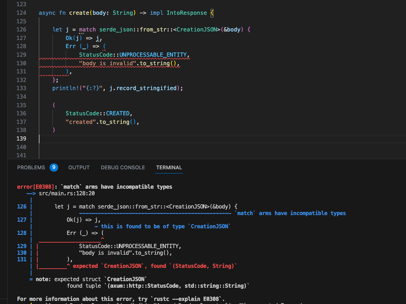Click the "body is invalid" string literal in the editor
Viewport: 406px width, 304px height.
(108, 63)
